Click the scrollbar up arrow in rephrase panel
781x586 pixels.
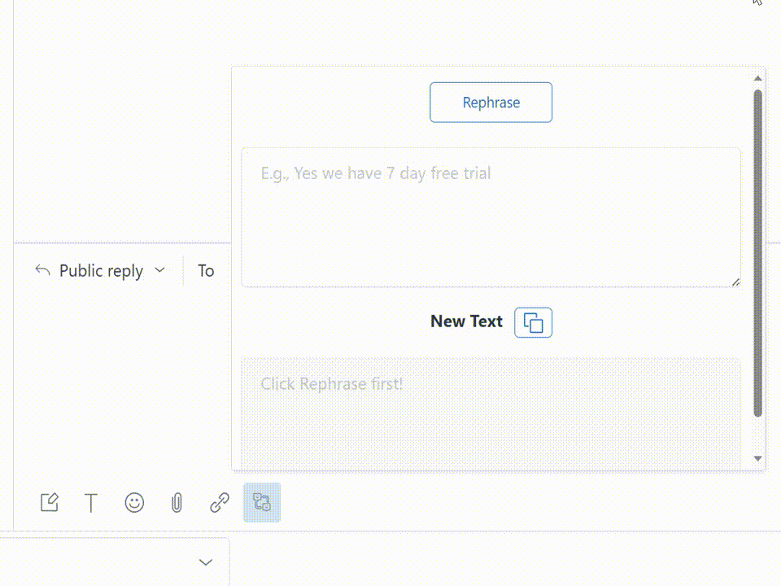point(757,78)
